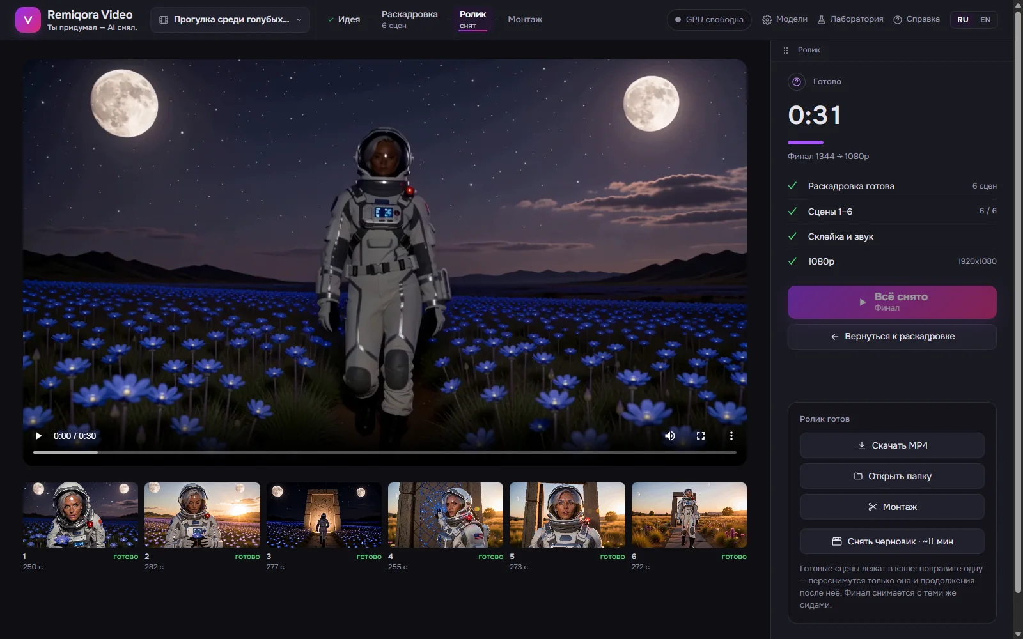
Task: Go to the Идея step
Action: click(x=344, y=20)
